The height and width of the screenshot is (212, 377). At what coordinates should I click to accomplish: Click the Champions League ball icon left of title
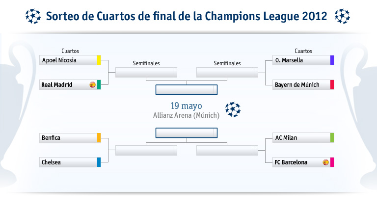pyautogui.click(x=33, y=17)
